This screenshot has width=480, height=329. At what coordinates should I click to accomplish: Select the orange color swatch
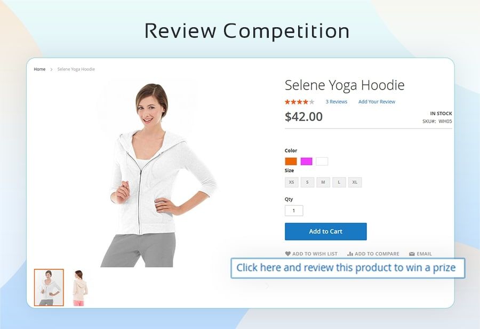pyautogui.click(x=291, y=161)
